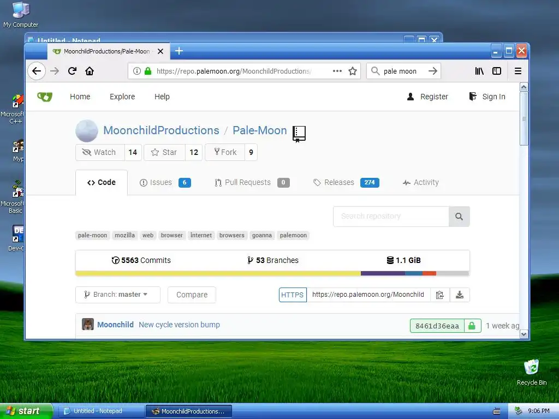
Task: Select the palemoon topic tag
Action: tap(293, 235)
